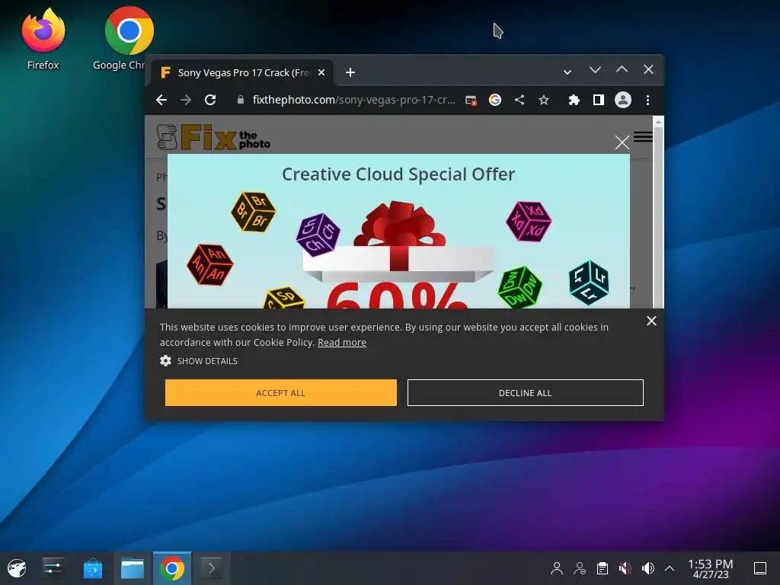Click the Lr Lightroom cube icon
This screenshot has height=585, width=780.
tap(589, 283)
